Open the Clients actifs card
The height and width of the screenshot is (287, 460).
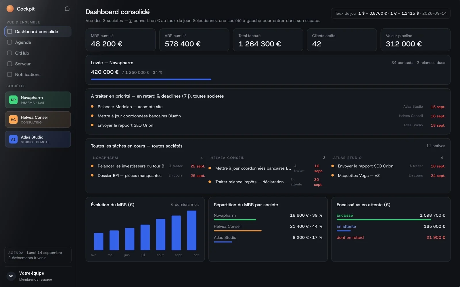pyautogui.click(x=342, y=40)
